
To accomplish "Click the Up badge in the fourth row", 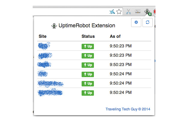I will click(x=88, y=74).
